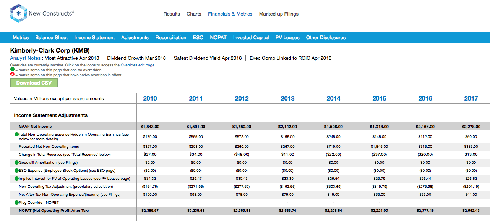Click 'Most Attractive Apr 2018' analyst note
Viewport: 490px width, 221px height.
pyautogui.click(x=72, y=58)
